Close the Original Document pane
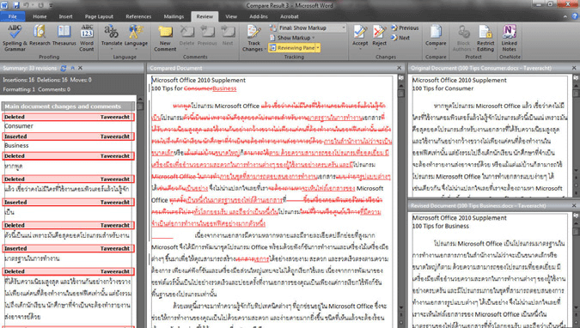580x328 pixels. [x=574, y=68]
